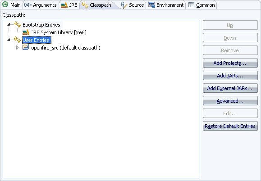Click the Add Projects button
This screenshot has width=261, height=181.
[230, 63]
